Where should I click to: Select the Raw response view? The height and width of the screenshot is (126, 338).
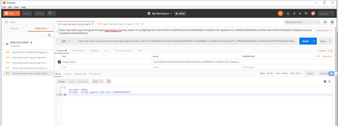[x=72, y=81]
